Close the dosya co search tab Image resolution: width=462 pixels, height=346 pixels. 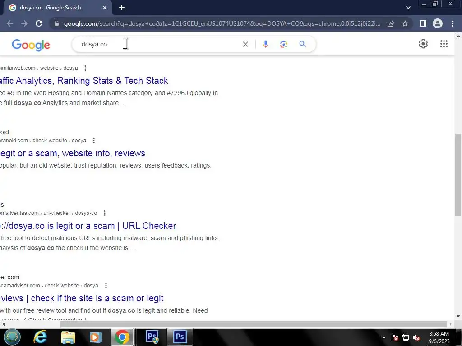(105, 8)
